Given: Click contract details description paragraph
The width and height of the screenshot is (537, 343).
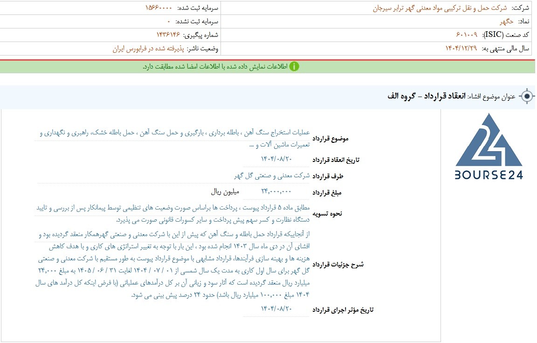Looking at the screenshot, I should (x=172, y=264).
